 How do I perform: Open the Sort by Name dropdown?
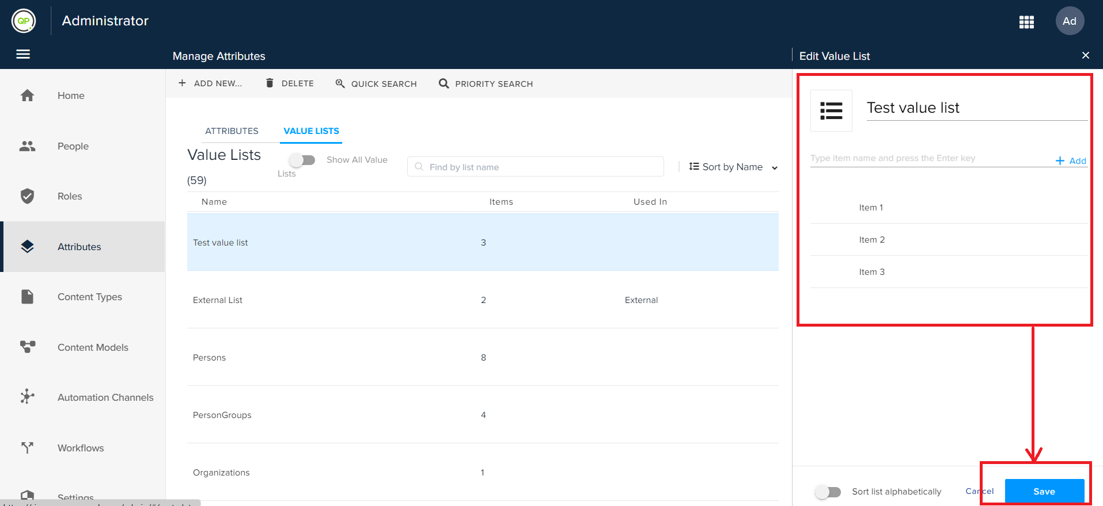tap(733, 167)
